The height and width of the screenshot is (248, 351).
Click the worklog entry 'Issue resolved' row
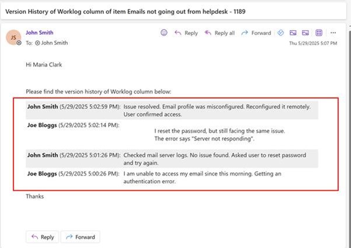point(172,110)
